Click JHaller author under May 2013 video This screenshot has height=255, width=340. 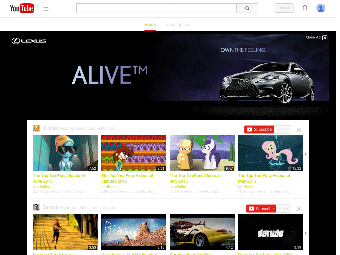point(248,187)
